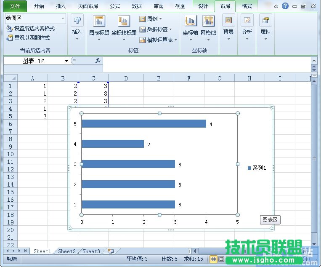Image resolution: width=321 pixels, height=267 pixels.
Task: Open the Sheet2 worksheet tab
Action: point(66,251)
